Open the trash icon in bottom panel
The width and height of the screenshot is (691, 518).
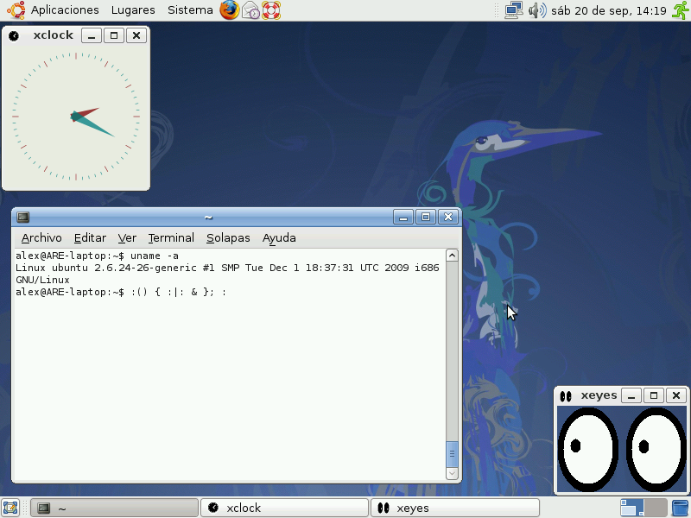pos(681,508)
